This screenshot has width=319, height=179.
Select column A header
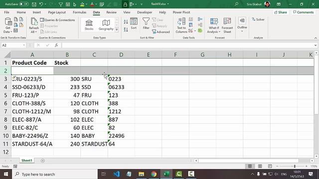pyautogui.click(x=32, y=55)
